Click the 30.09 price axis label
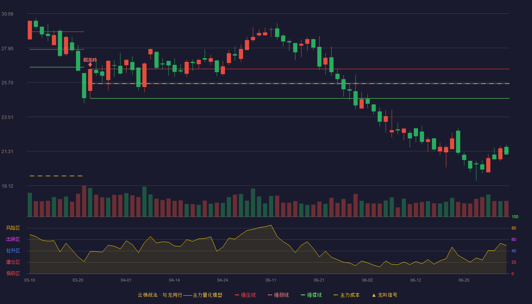This screenshot has height=304, width=532. click(7, 14)
